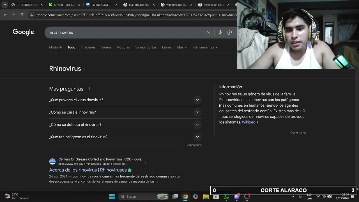This screenshot has width=359, height=202.
Task: Open Google Chrome from the taskbar
Action: [185, 196]
